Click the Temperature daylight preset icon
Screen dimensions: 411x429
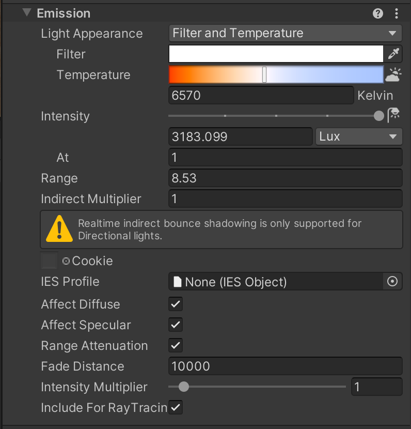pos(393,75)
